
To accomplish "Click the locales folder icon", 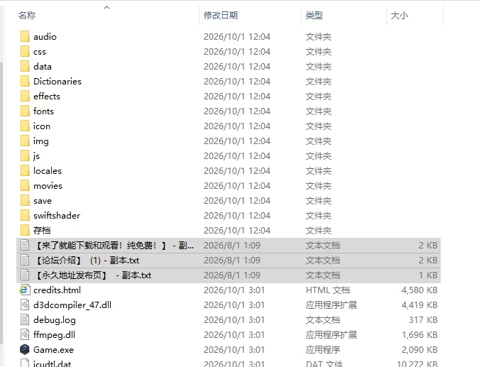I will pos(25,171).
